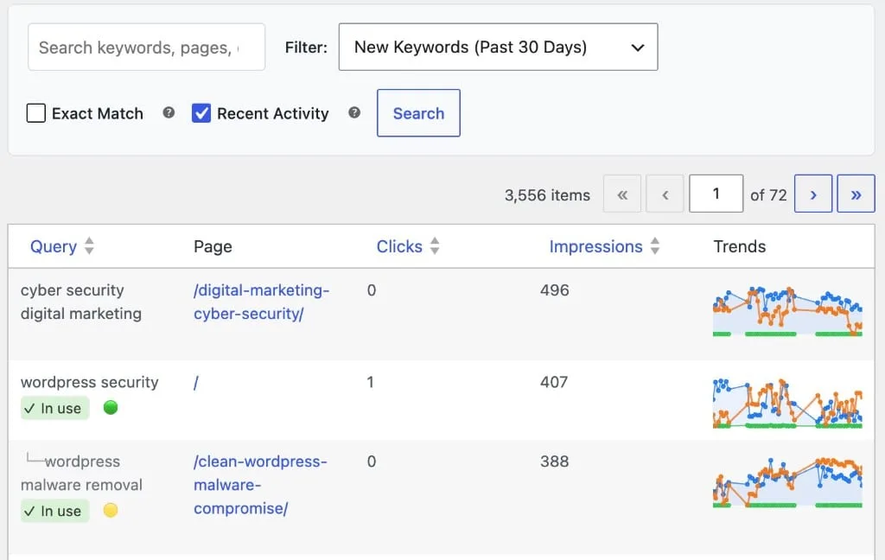The width and height of the screenshot is (885, 560).
Task: Click the Trends column header
Action: [x=740, y=246]
